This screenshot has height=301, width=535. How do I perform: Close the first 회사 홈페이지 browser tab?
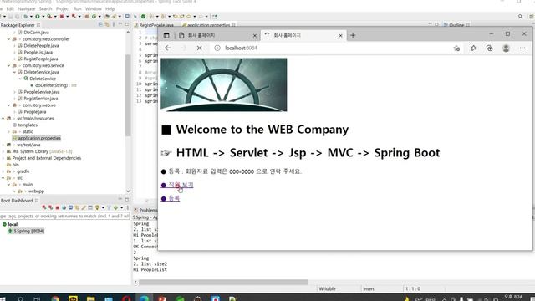[x=254, y=35]
